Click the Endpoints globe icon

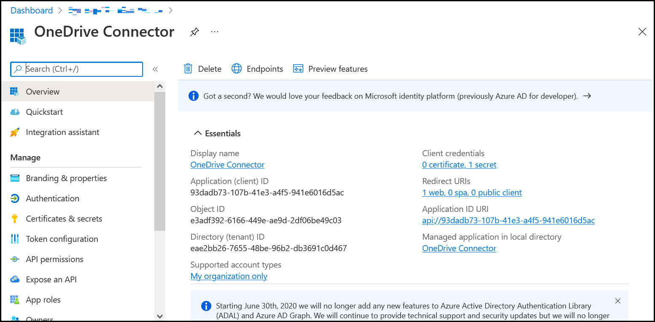click(237, 69)
